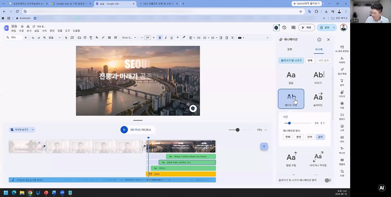Select the arrow pointer tool
391x197 pixels.
[66, 38]
